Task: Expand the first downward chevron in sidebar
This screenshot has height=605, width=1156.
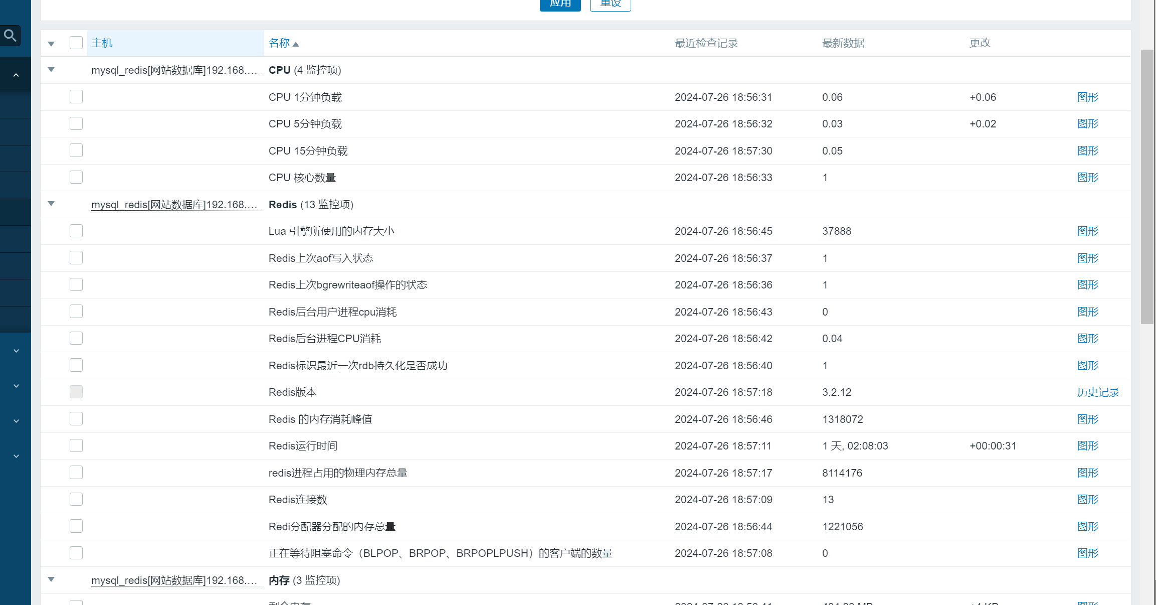Action: point(16,351)
